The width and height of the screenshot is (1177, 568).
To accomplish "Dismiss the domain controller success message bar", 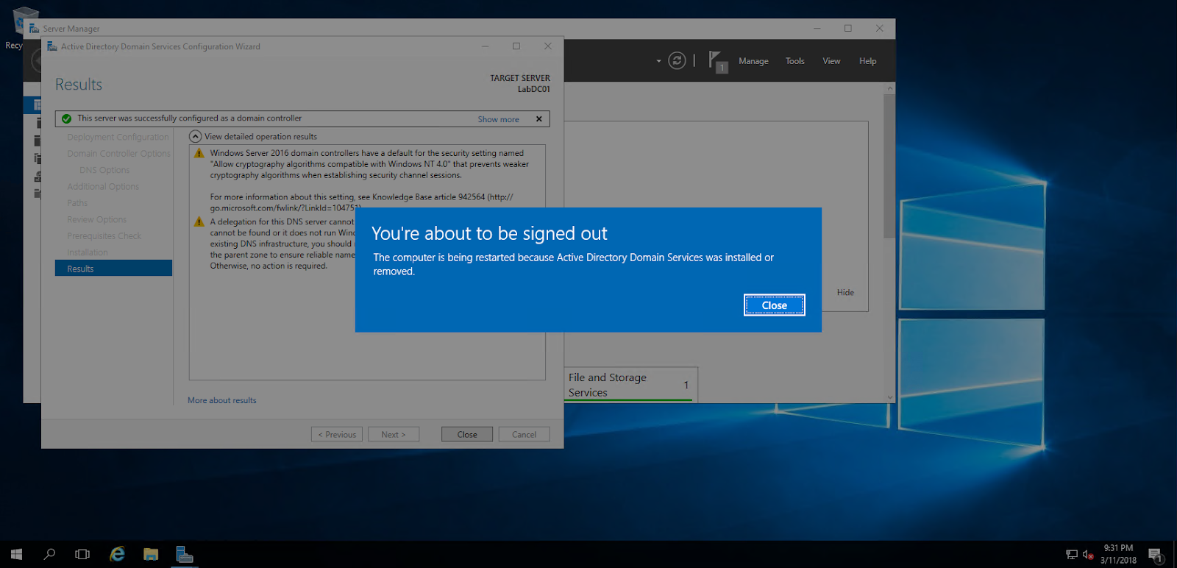I will point(539,118).
